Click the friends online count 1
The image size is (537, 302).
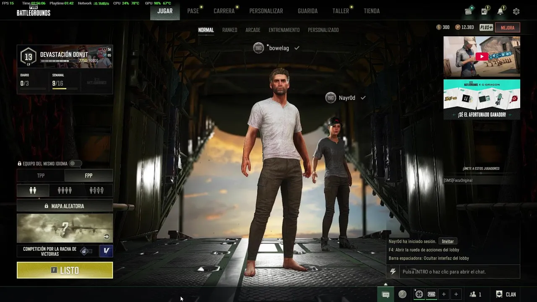click(x=480, y=294)
